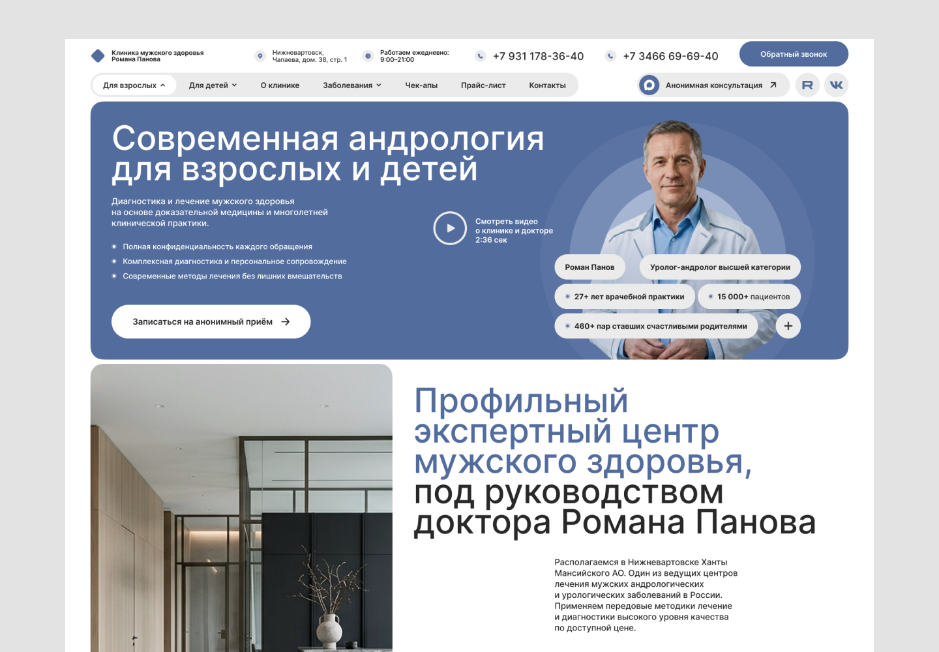Click the Обратный звонок button
939x652 pixels.
(x=794, y=54)
